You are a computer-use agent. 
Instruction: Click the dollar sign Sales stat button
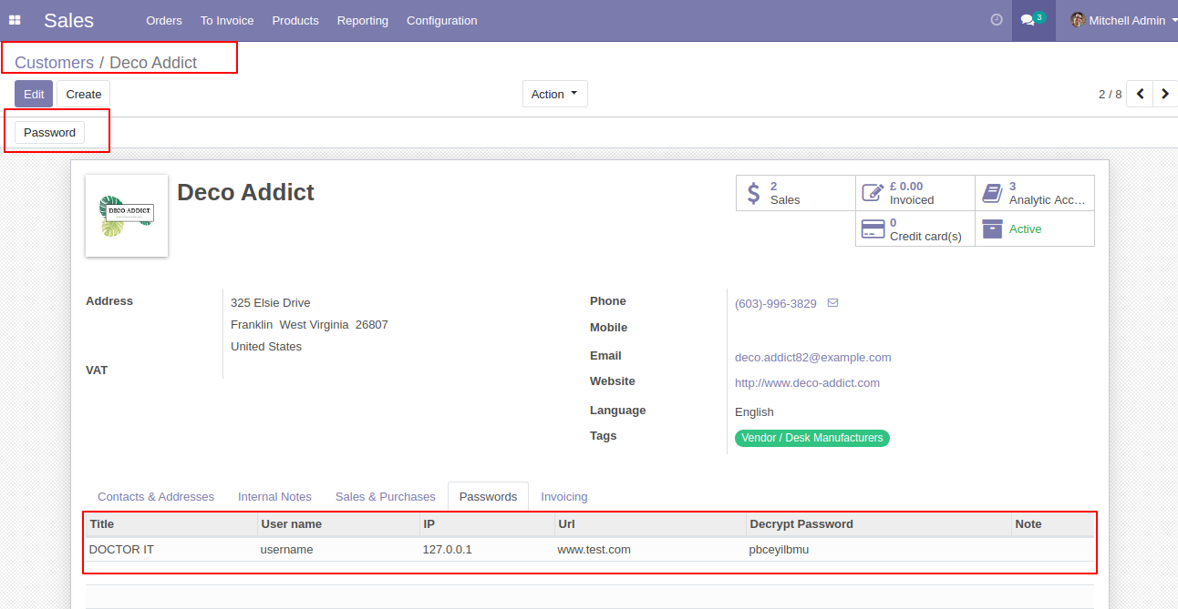pyautogui.click(x=754, y=193)
